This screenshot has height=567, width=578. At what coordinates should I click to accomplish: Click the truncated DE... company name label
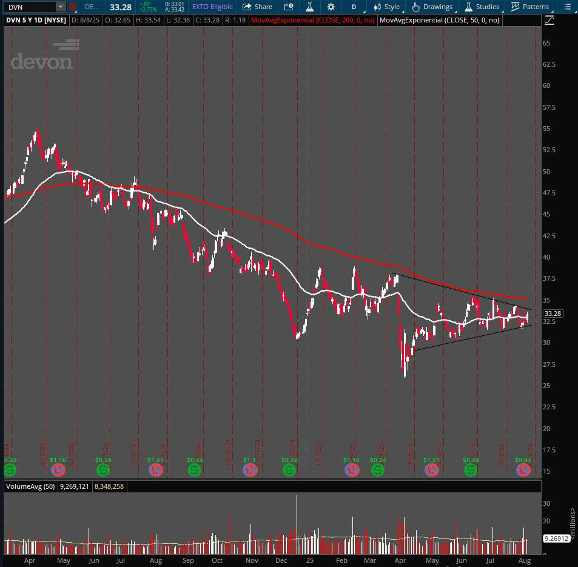point(92,7)
